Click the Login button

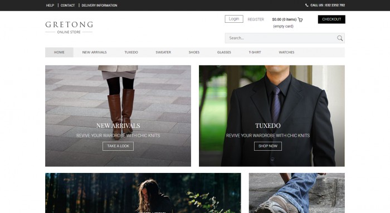pos(234,19)
